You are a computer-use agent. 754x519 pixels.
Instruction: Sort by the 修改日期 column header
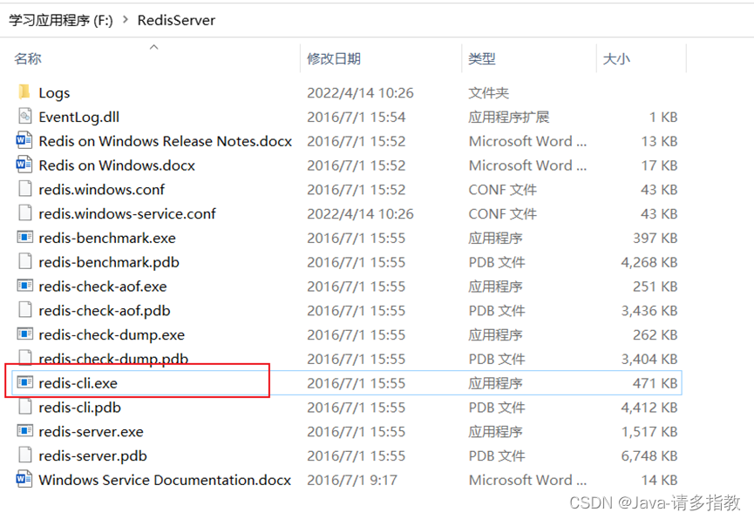point(334,58)
